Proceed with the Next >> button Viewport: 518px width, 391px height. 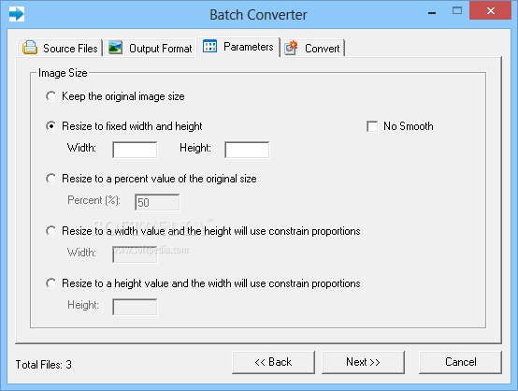pyautogui.click(x=363, y=362)
